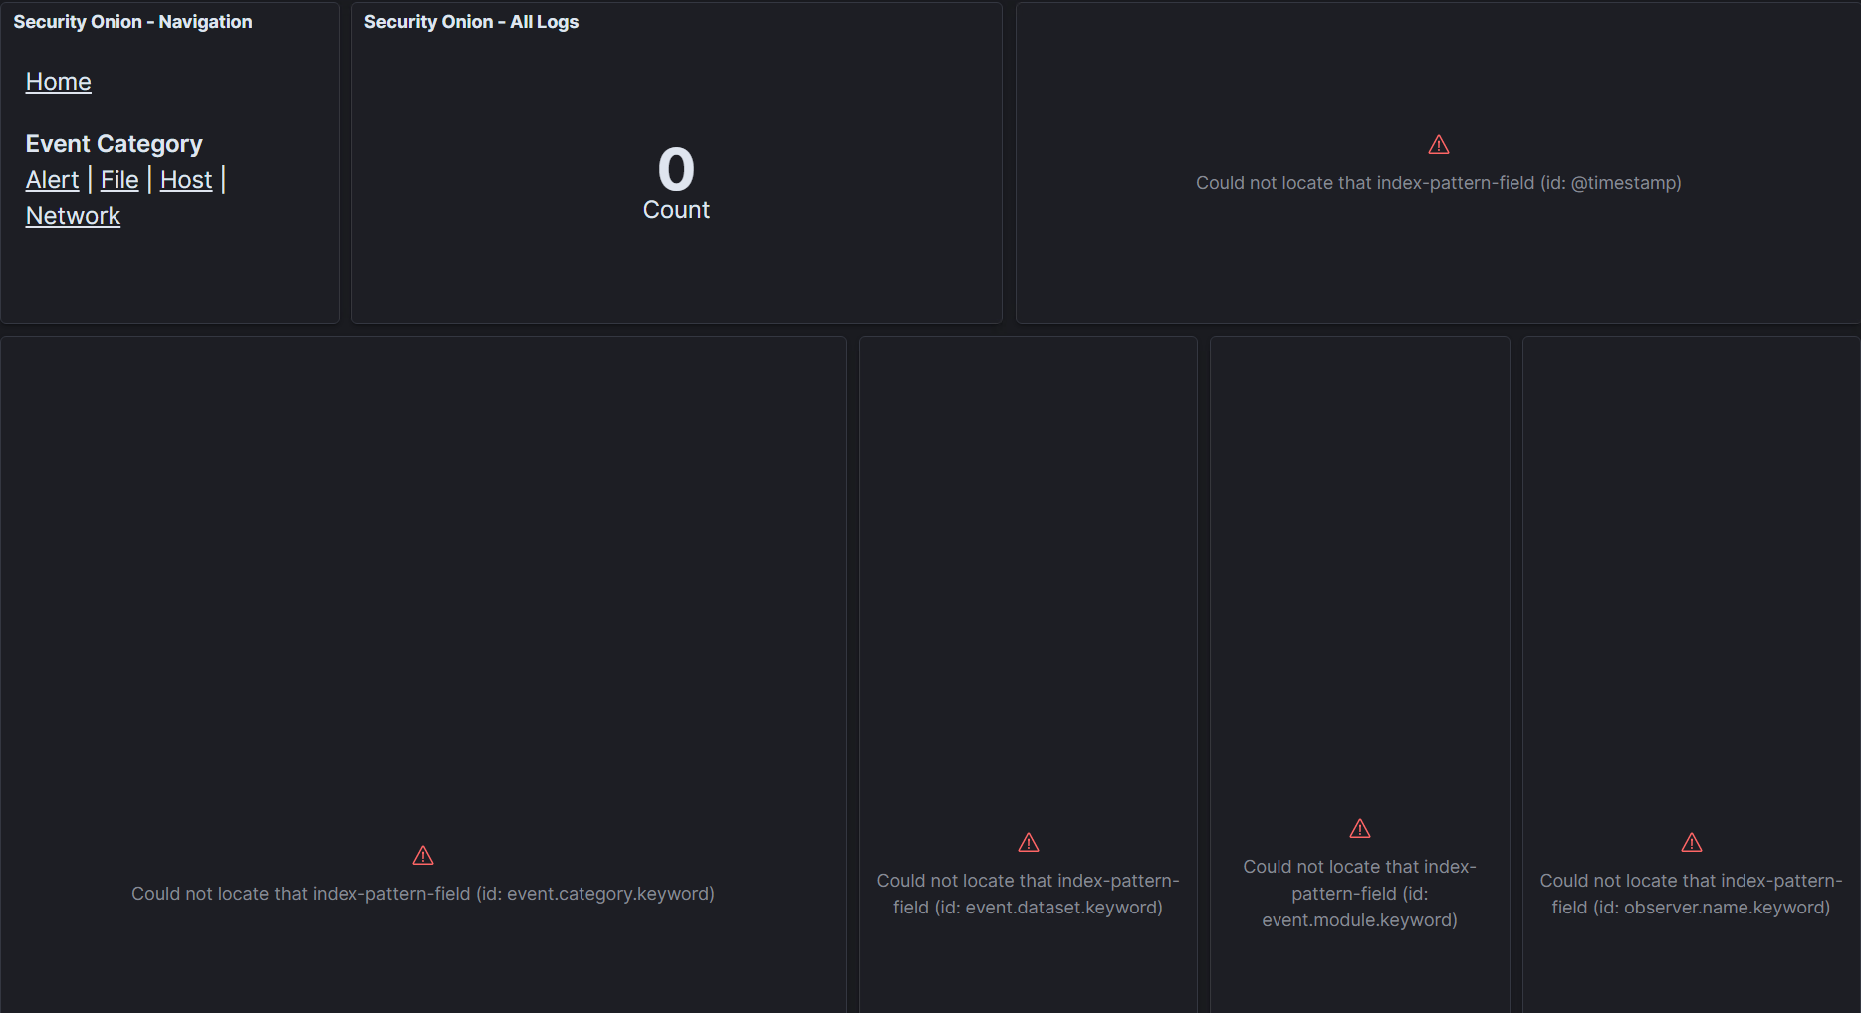Click the observer.name.keyword error message

point(1692,894)
